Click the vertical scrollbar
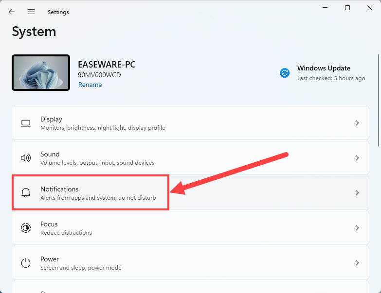This screenshot has width=381, height=293. click(x=379, y=101)
